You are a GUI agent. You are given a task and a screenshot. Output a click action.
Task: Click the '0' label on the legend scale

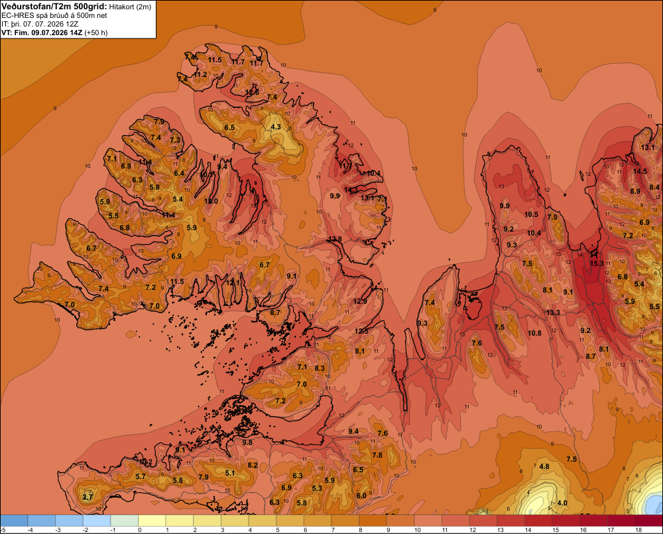[x=139, y=530]
